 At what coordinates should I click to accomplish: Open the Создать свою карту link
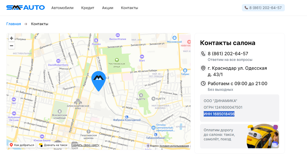[x=85, y=145]
